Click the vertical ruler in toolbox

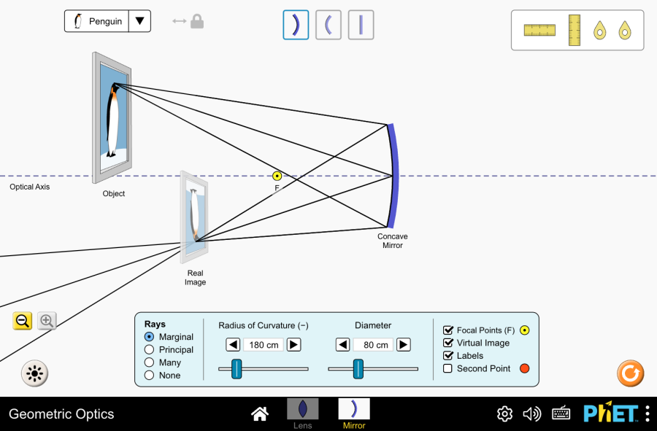coord(575,30)
